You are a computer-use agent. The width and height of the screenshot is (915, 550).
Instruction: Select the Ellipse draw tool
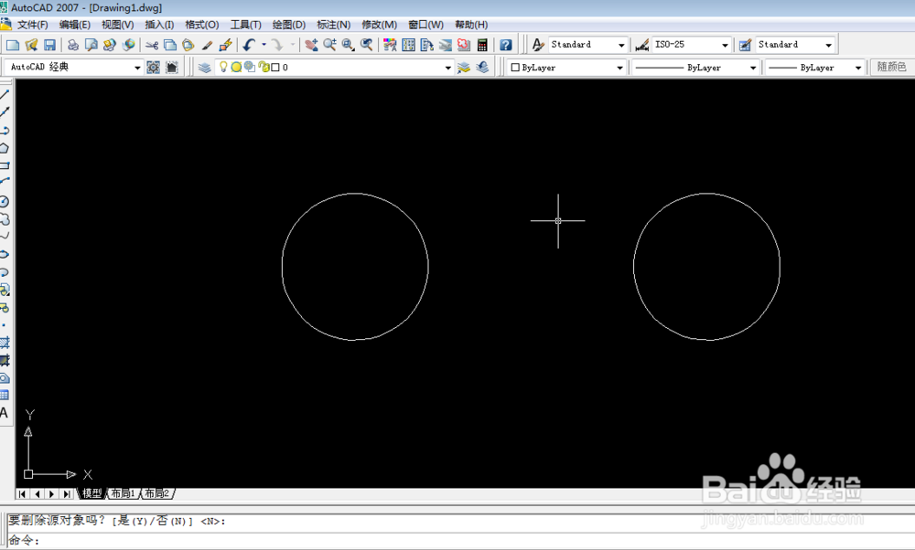[5, 255]
